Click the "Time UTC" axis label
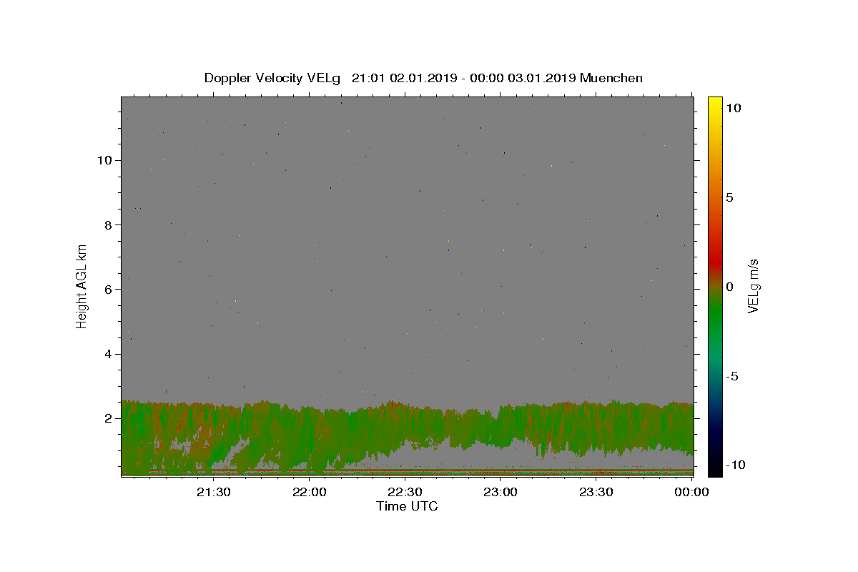The height and width of the screenshot is (572, 858). point(407,506)
